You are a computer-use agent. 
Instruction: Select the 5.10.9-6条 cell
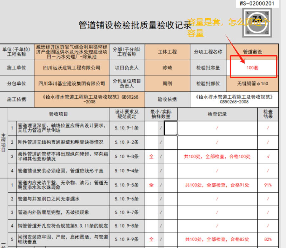click(127, 199)
